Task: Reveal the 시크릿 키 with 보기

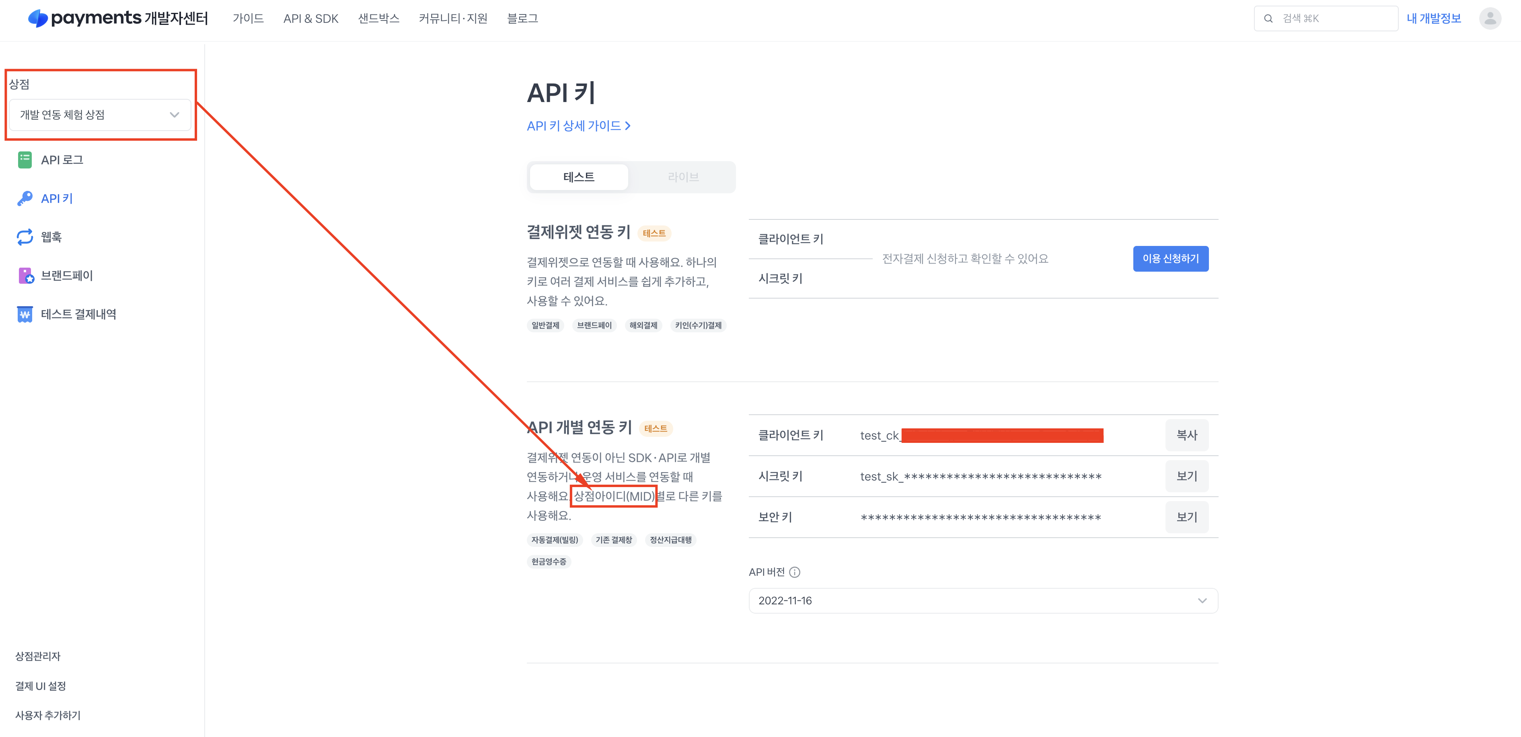Action: coord(1186,476)
